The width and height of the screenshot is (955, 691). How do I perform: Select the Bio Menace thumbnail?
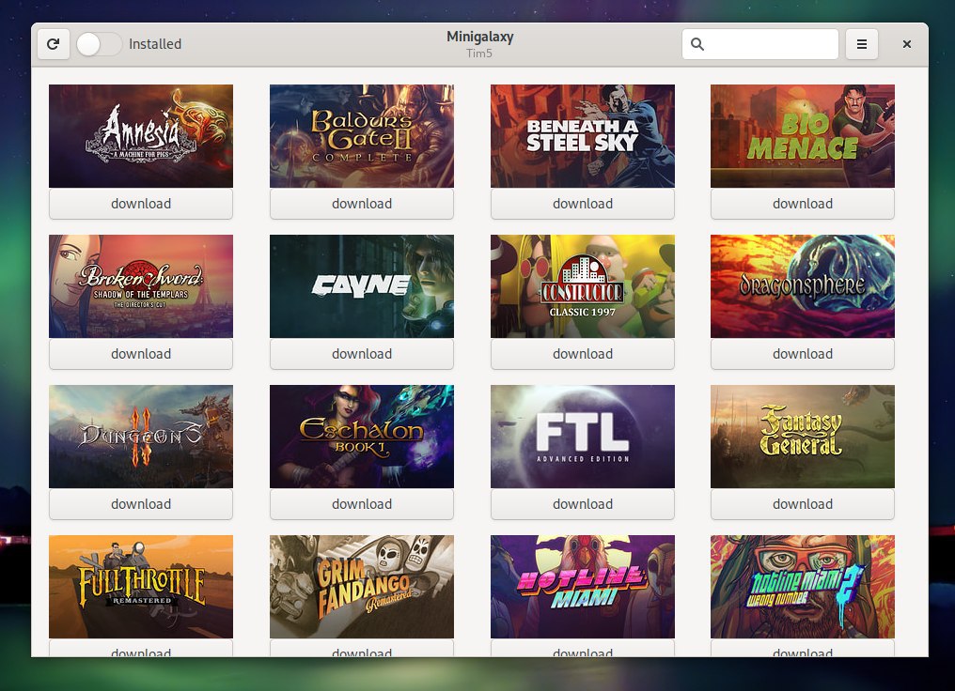click(803, 136)
